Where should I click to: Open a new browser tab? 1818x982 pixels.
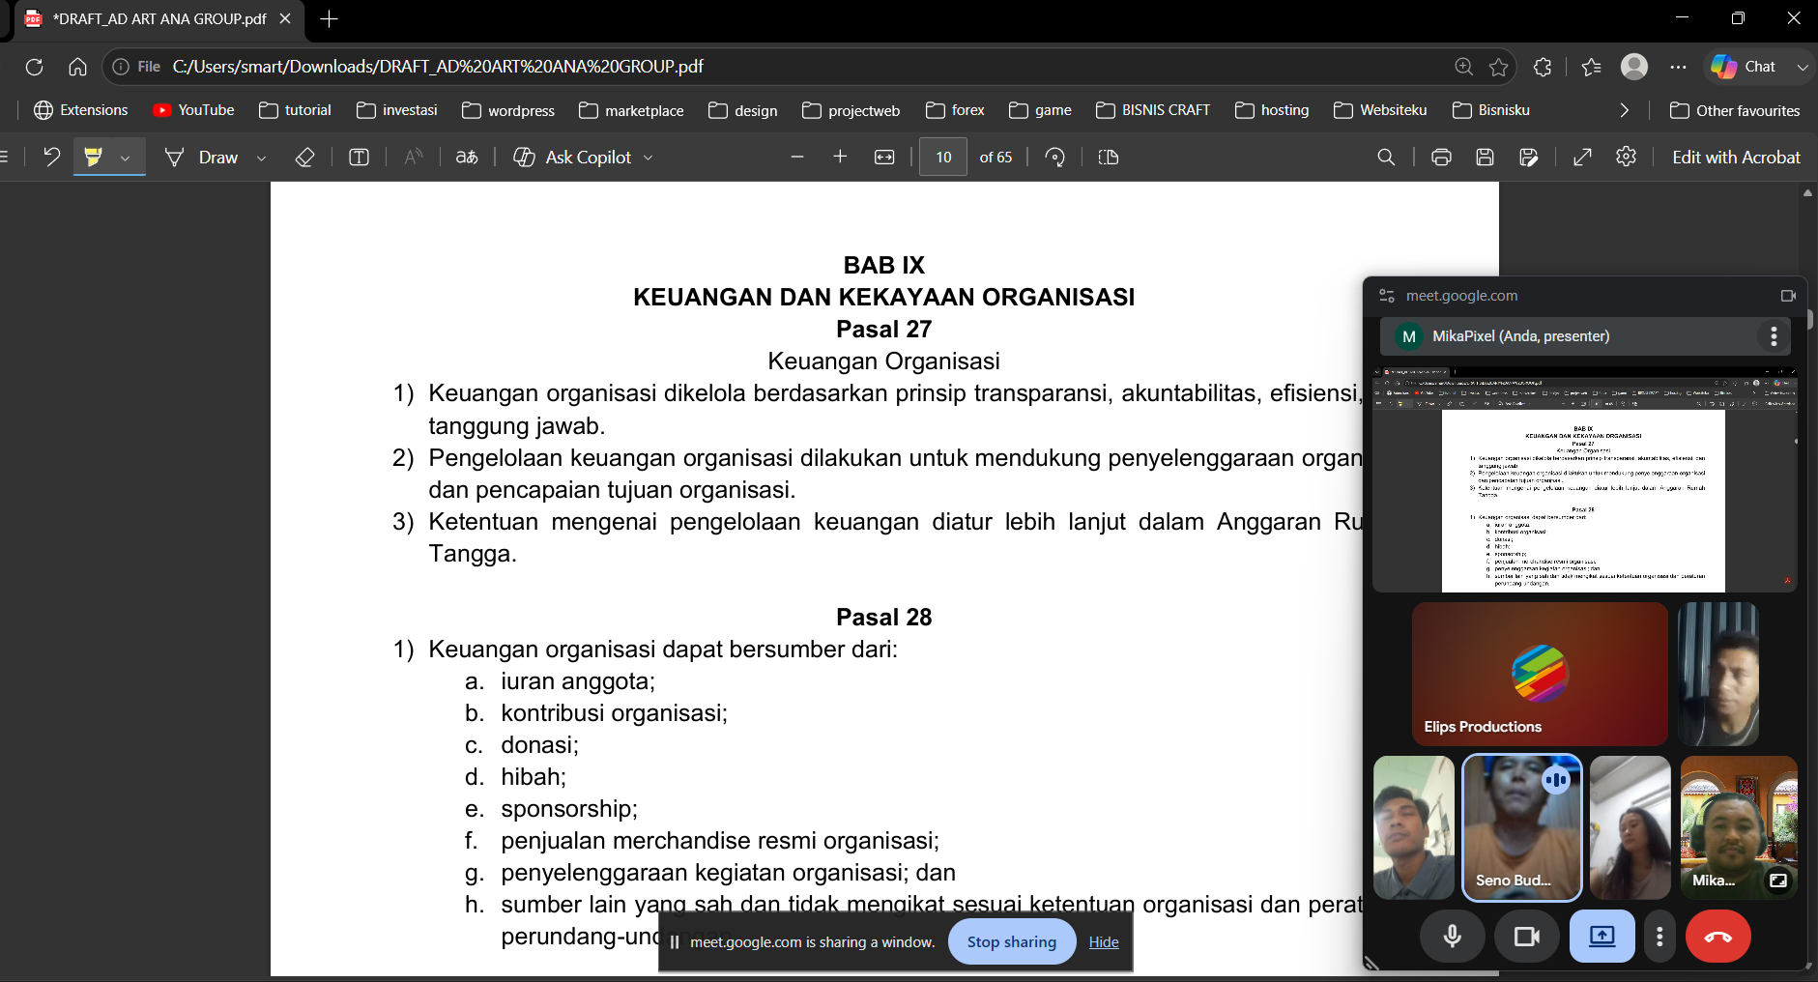[x=329, y=19]
